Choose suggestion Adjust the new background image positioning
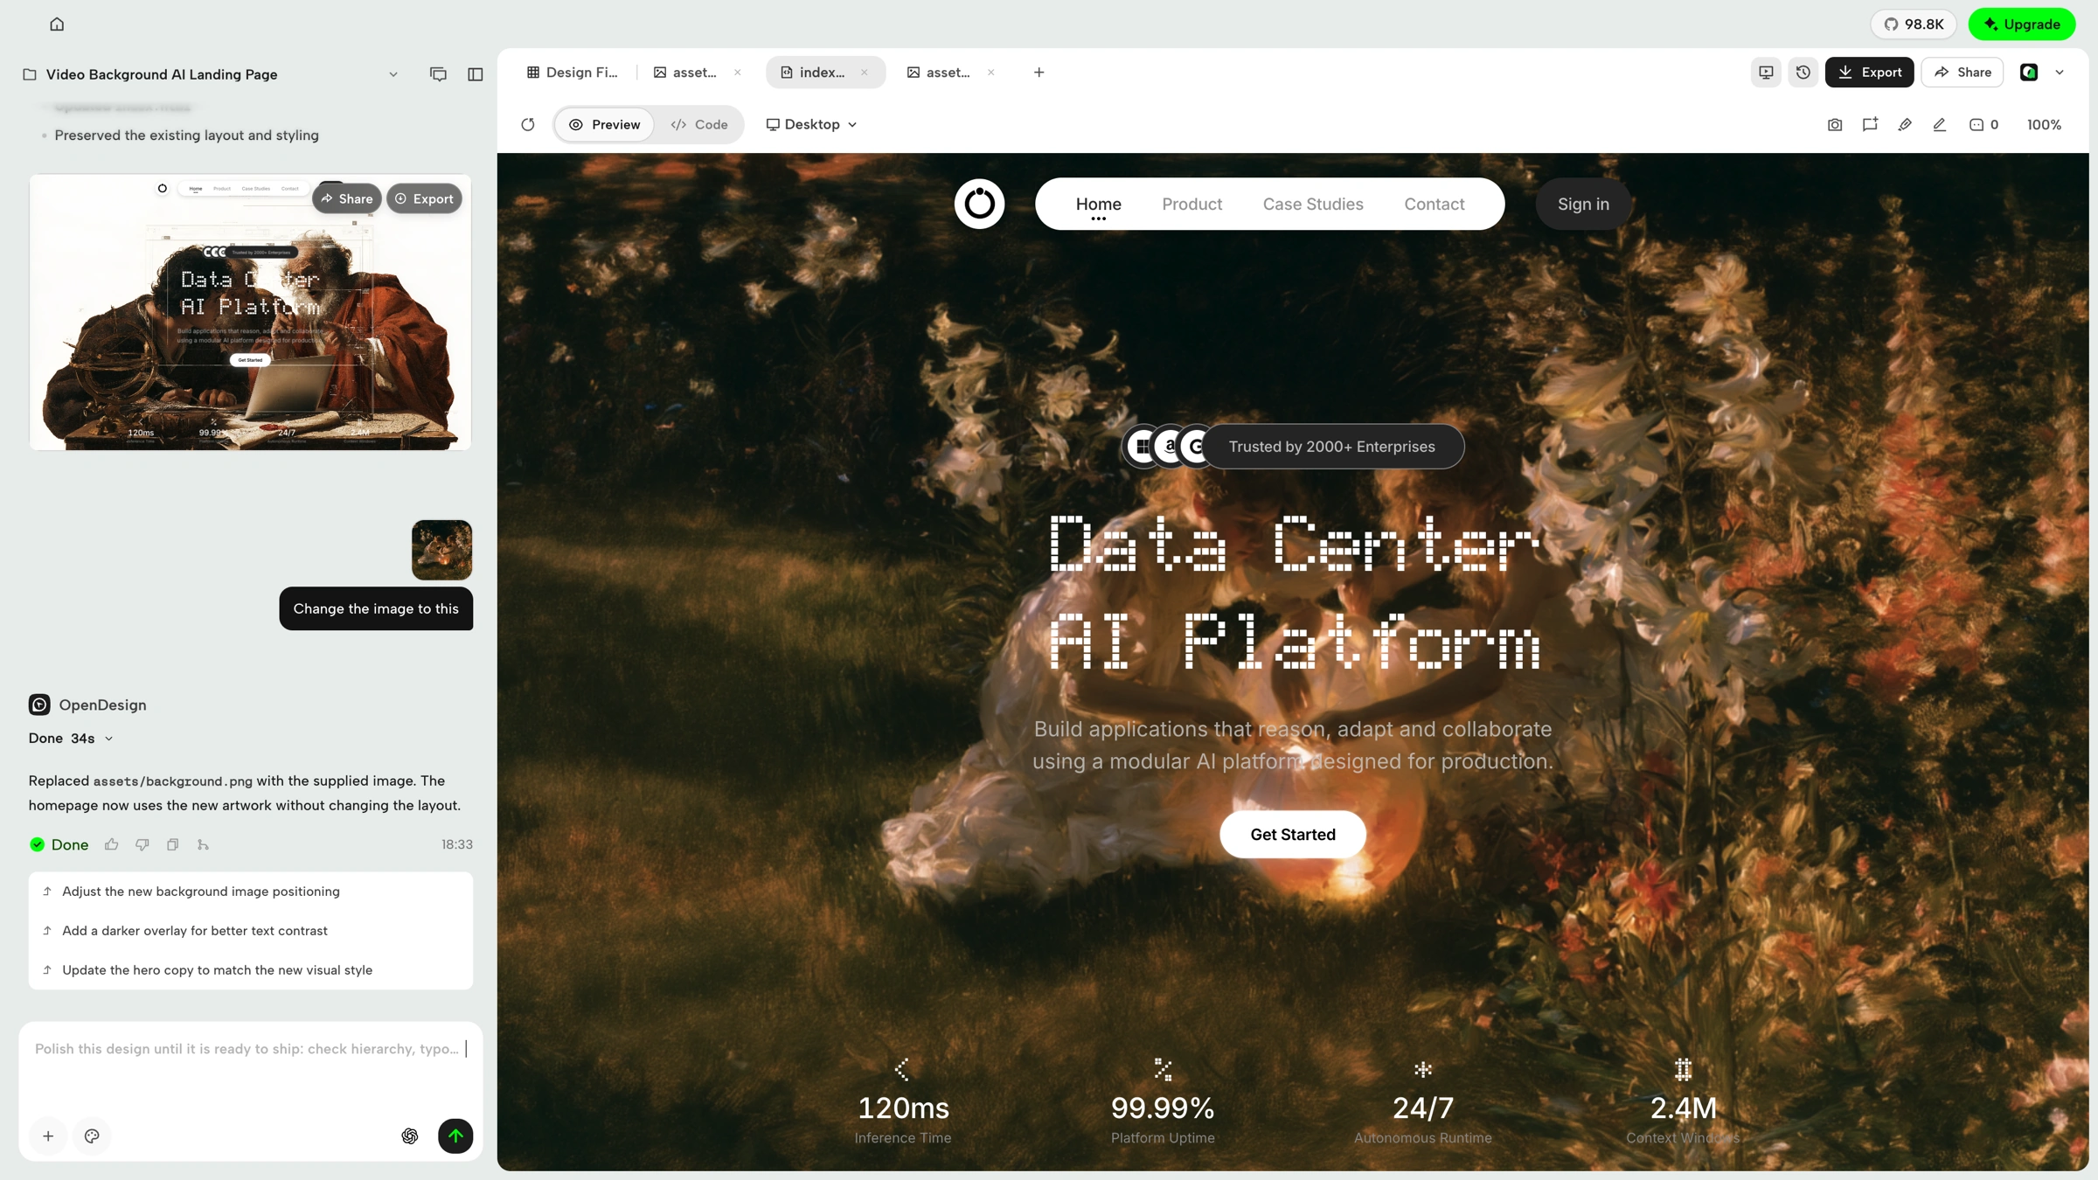Viewport: 2098px width, 1180px height. [x=251, y=892]
